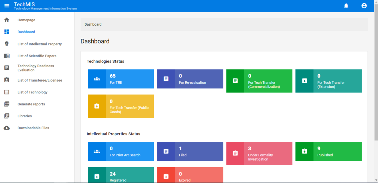Click the Homepage house icon
378x183 pixels.
pos(7,20)
